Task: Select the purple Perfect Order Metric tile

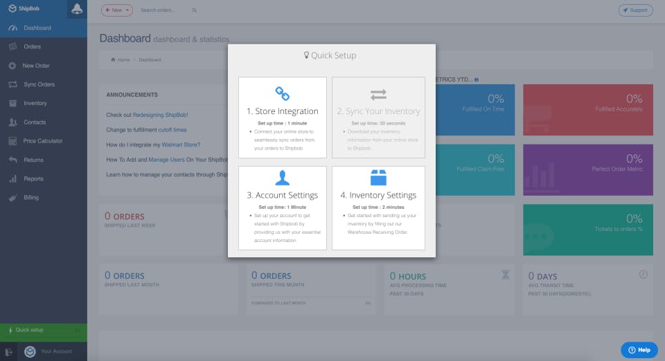Action: point(588,169)
